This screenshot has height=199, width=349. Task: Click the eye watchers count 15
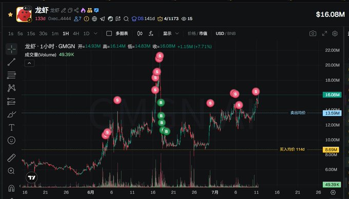click(187, 18)
